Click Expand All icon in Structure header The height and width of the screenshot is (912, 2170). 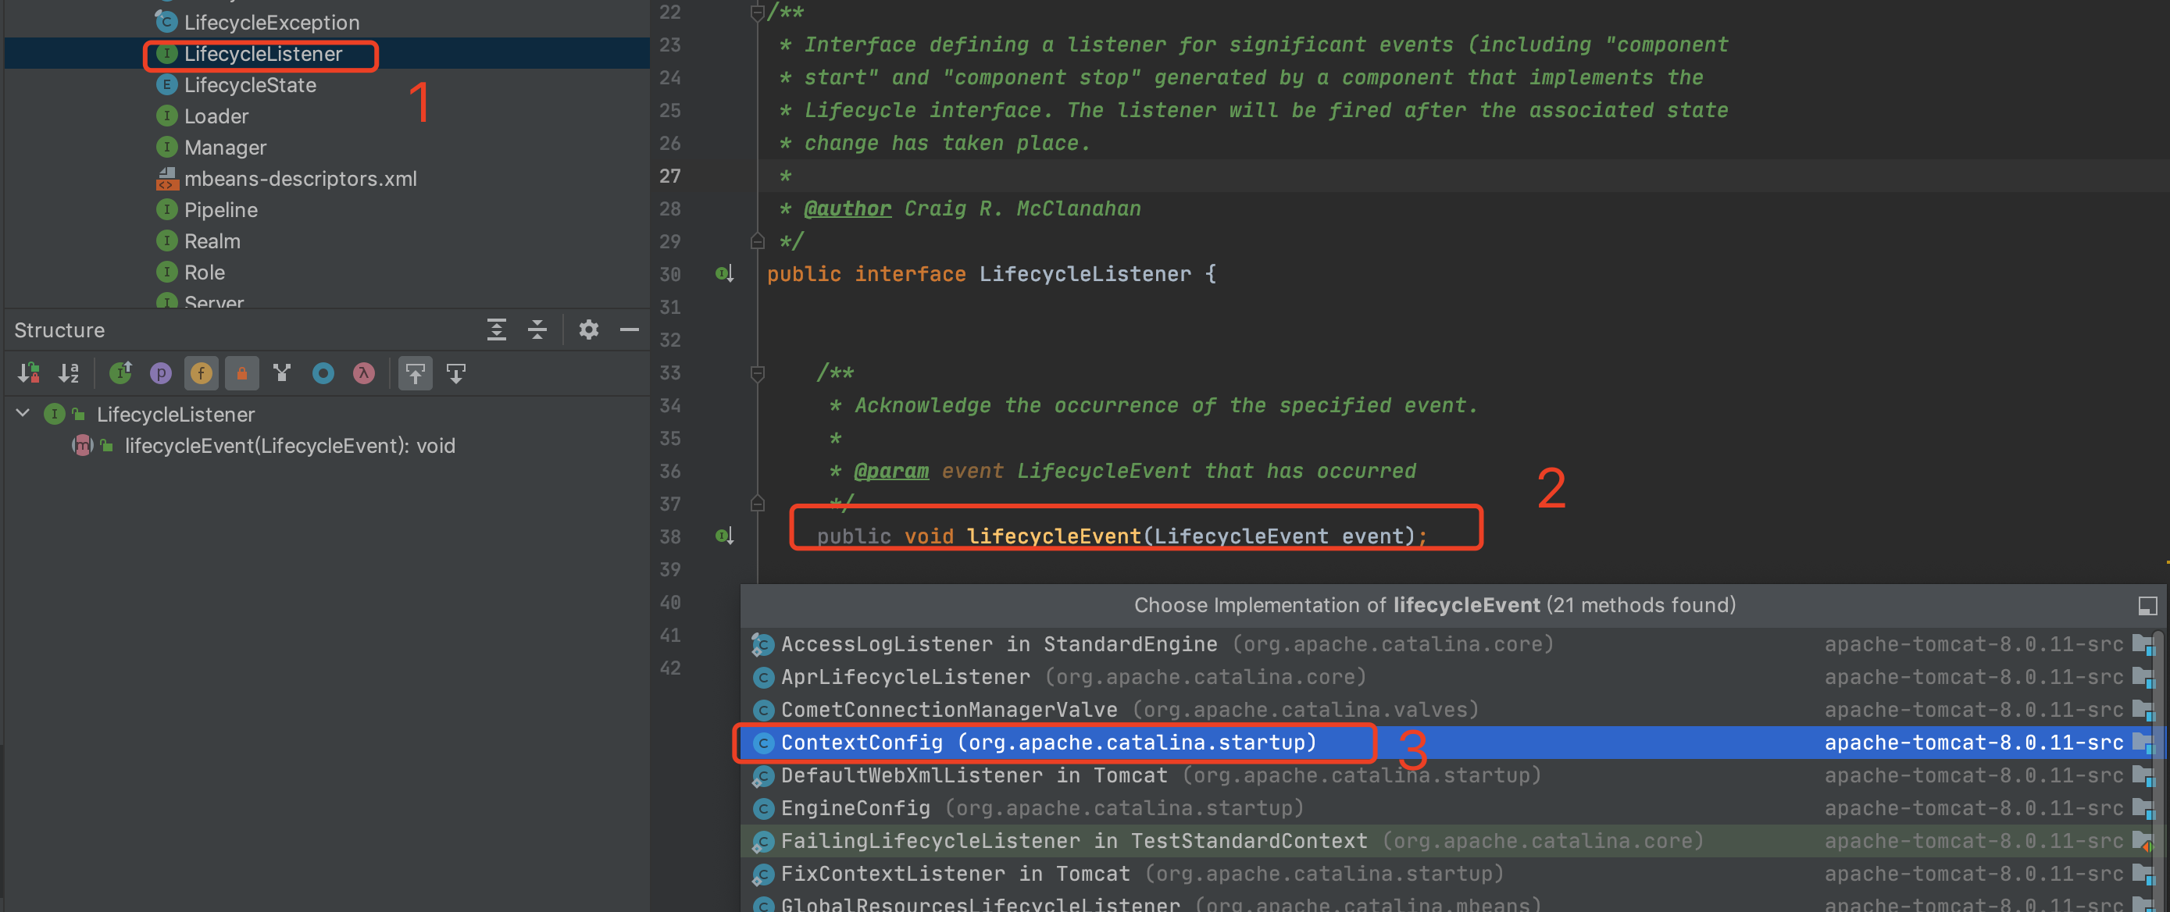point(496,330)
